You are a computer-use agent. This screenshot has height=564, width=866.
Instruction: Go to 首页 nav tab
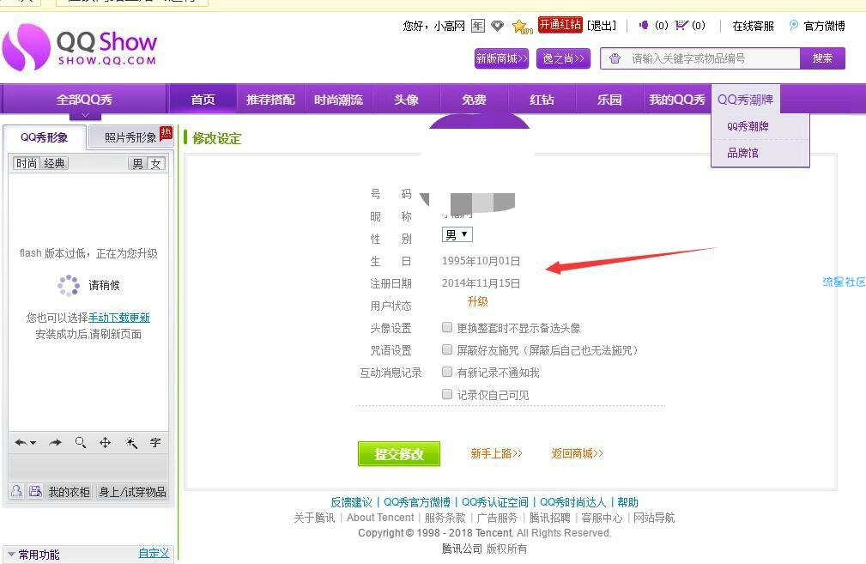tap(203, 100)
